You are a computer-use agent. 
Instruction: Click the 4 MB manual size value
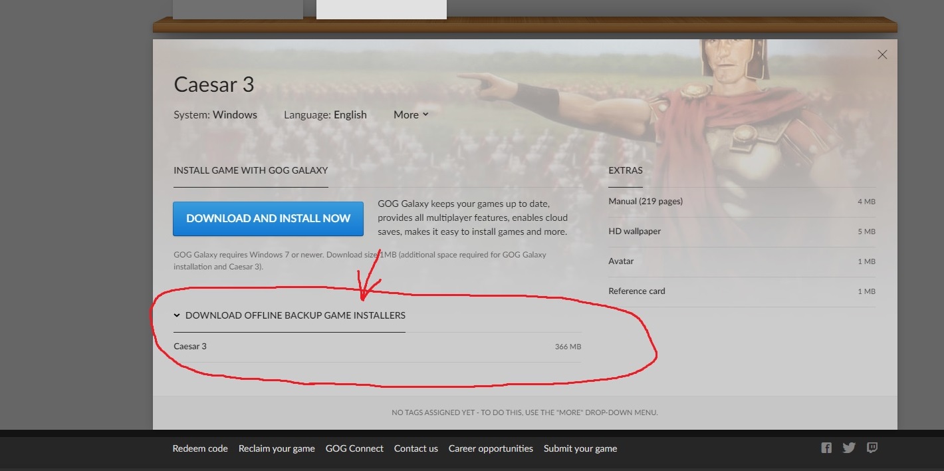tap(866, 202)
